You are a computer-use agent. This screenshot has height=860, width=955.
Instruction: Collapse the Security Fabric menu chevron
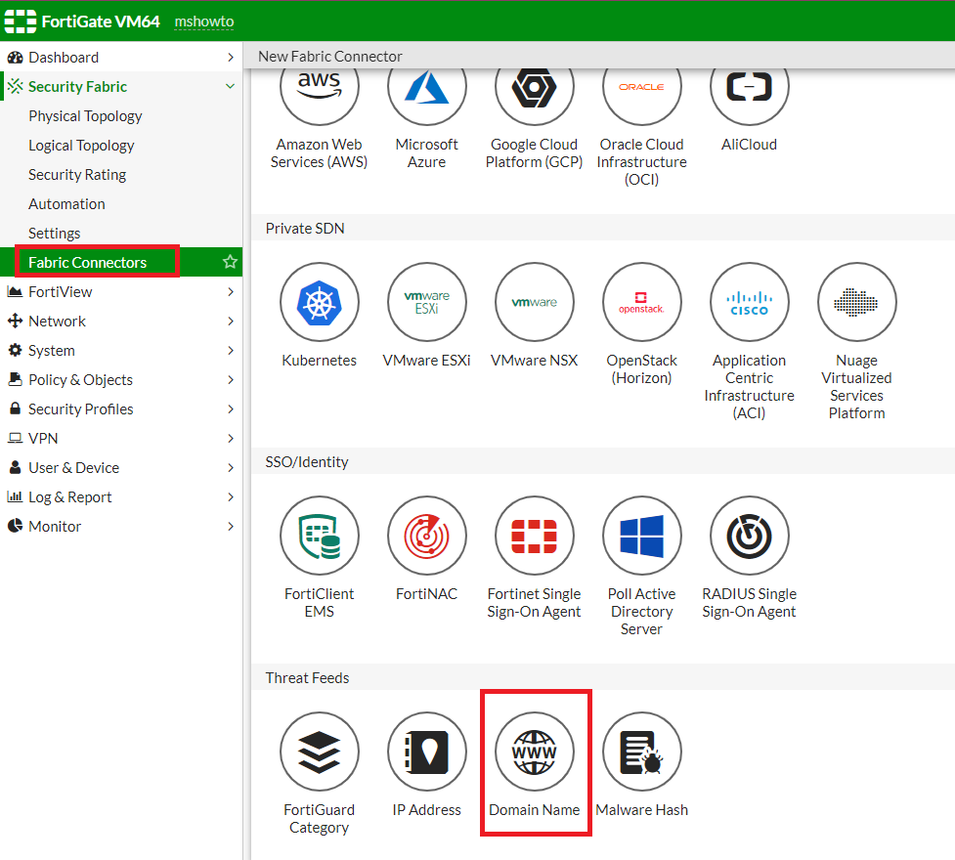(x=231, y=86)
